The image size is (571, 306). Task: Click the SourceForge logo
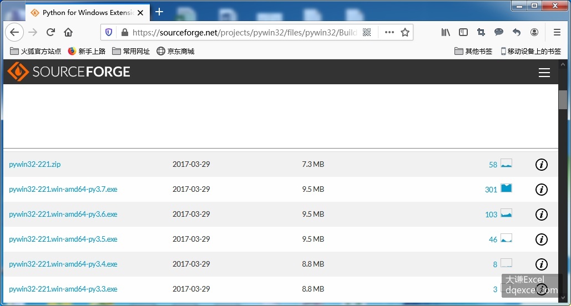pos(69,72)
